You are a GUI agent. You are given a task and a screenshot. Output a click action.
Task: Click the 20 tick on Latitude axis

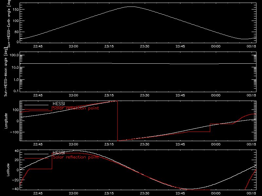coord(17,160)
